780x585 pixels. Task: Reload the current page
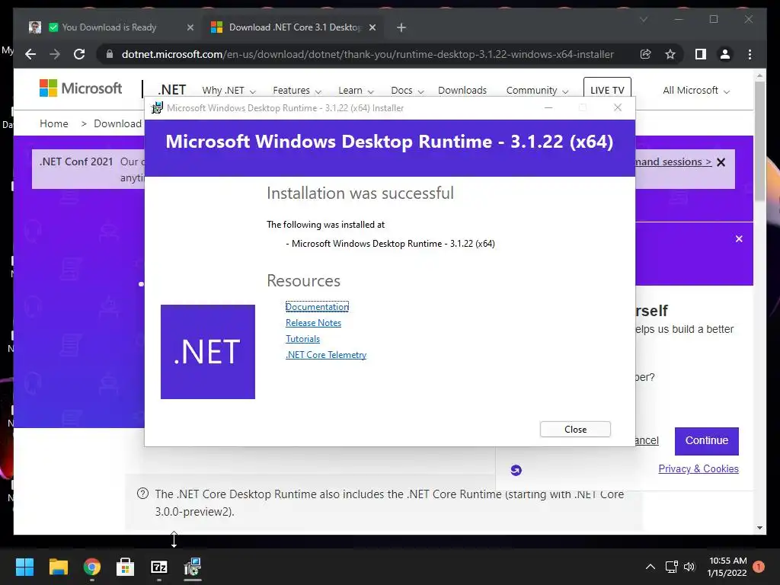(79, 54)
